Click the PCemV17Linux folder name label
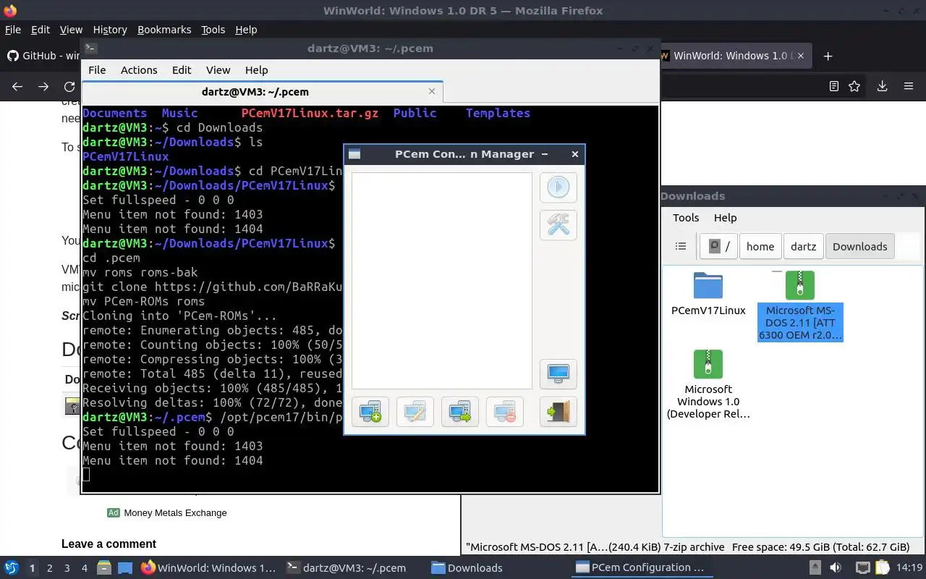Screen dimensions: 926x579 pos(708,310)
